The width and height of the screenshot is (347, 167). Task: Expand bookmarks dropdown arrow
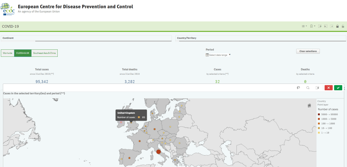pyautogui.click(x=314, y=26)
